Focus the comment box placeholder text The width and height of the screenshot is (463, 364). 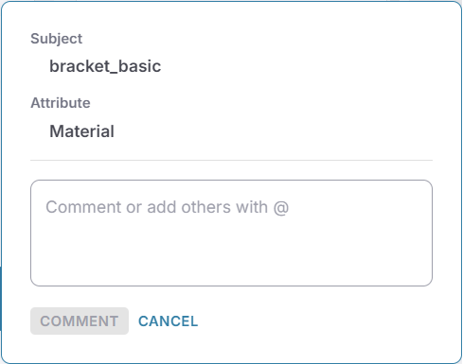pyautogui.click(x=167, y=207)
